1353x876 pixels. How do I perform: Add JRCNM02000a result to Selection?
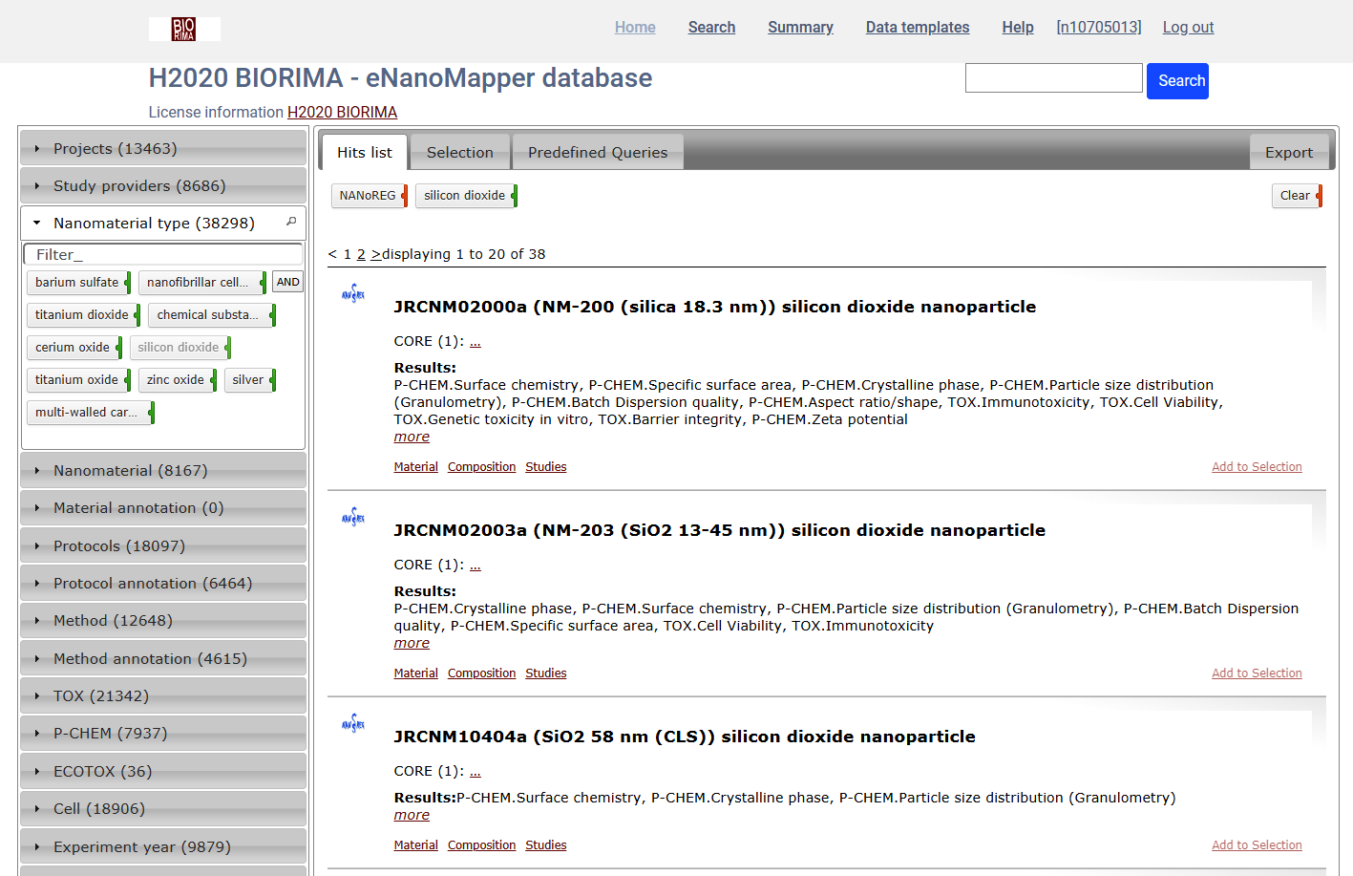(1256, 467)
